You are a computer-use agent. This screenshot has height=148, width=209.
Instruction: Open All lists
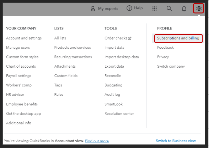tap(60, 38)
